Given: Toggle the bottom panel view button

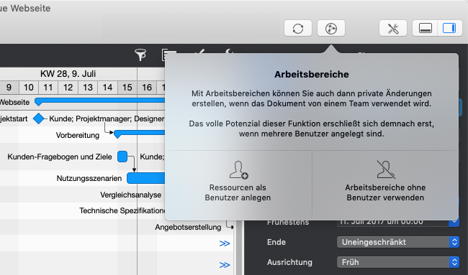Looking at the screenshot, I should 426,28.
